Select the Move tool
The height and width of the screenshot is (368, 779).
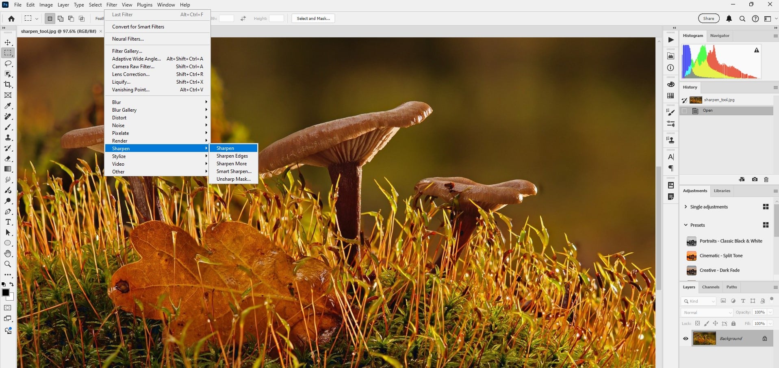pyautogui.click(x=7, y=42)
